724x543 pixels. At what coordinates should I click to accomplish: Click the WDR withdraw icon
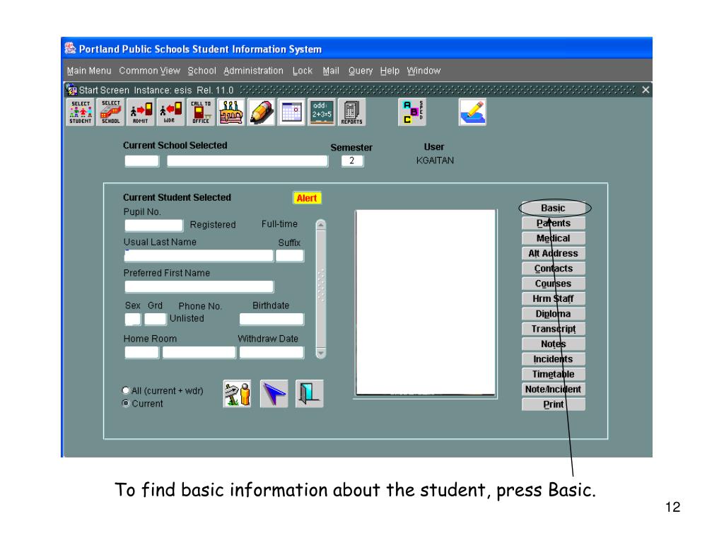[170, 112]
